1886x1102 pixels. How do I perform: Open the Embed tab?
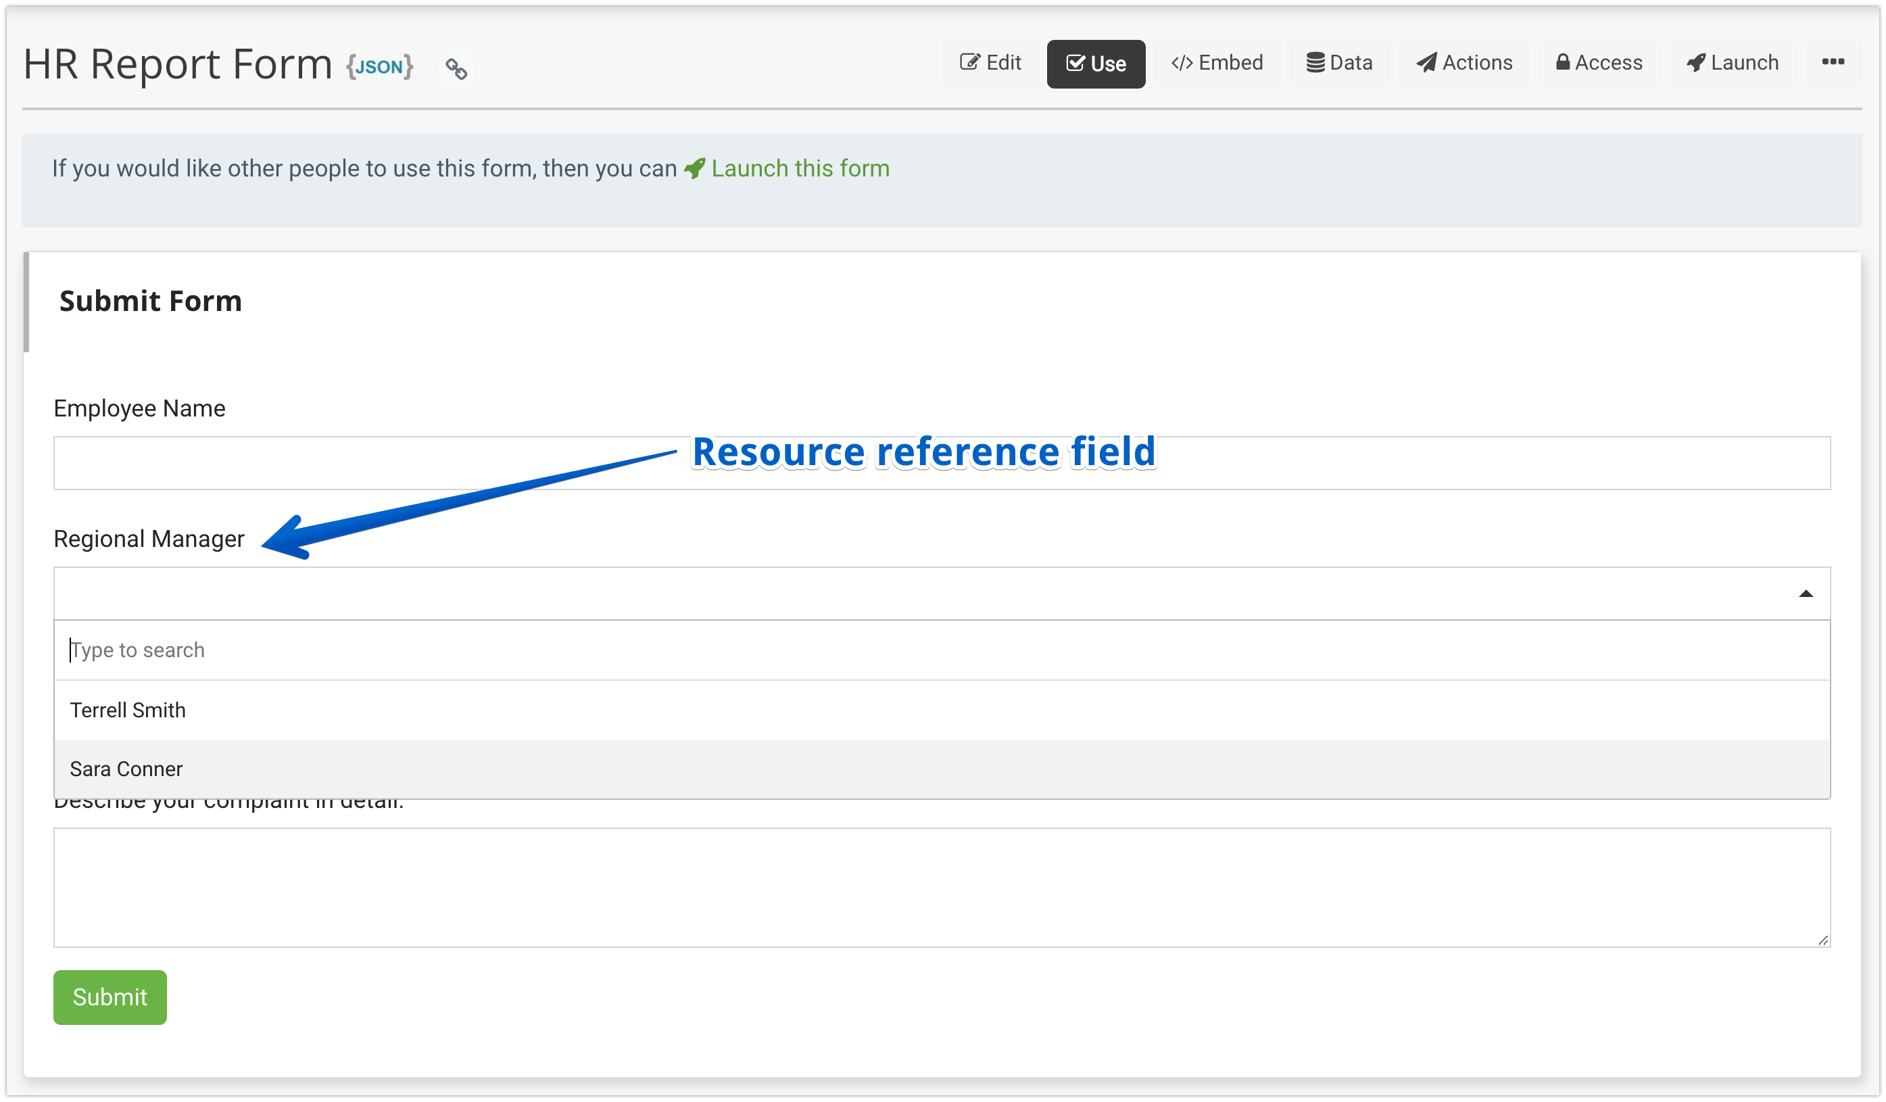tap(1217, 63)
